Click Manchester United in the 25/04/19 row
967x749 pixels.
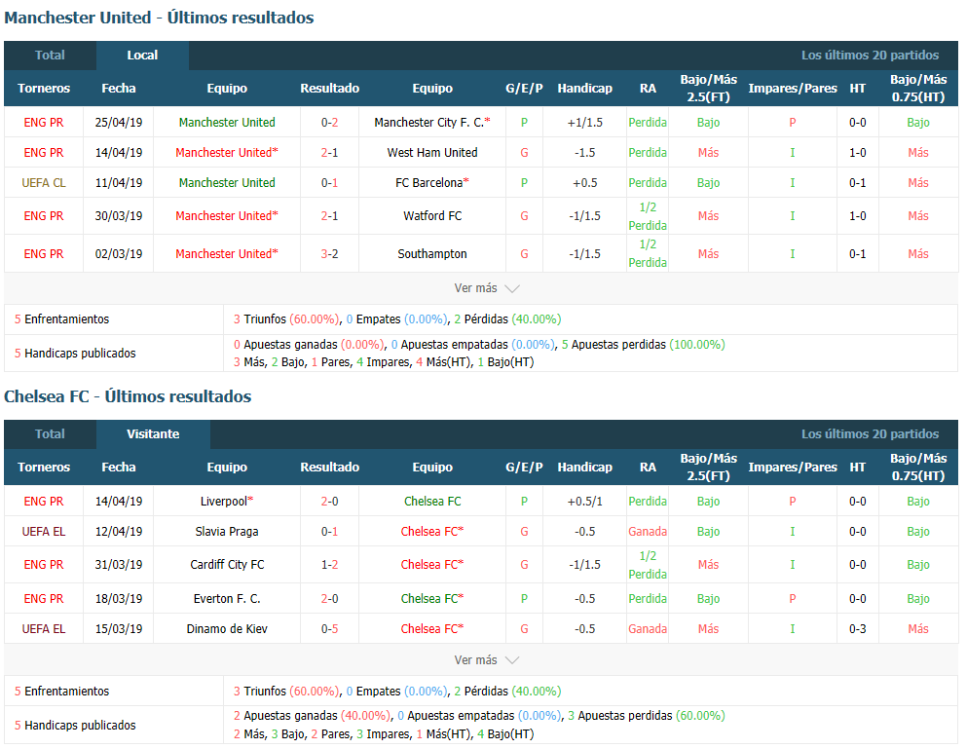tap(226, 122)
